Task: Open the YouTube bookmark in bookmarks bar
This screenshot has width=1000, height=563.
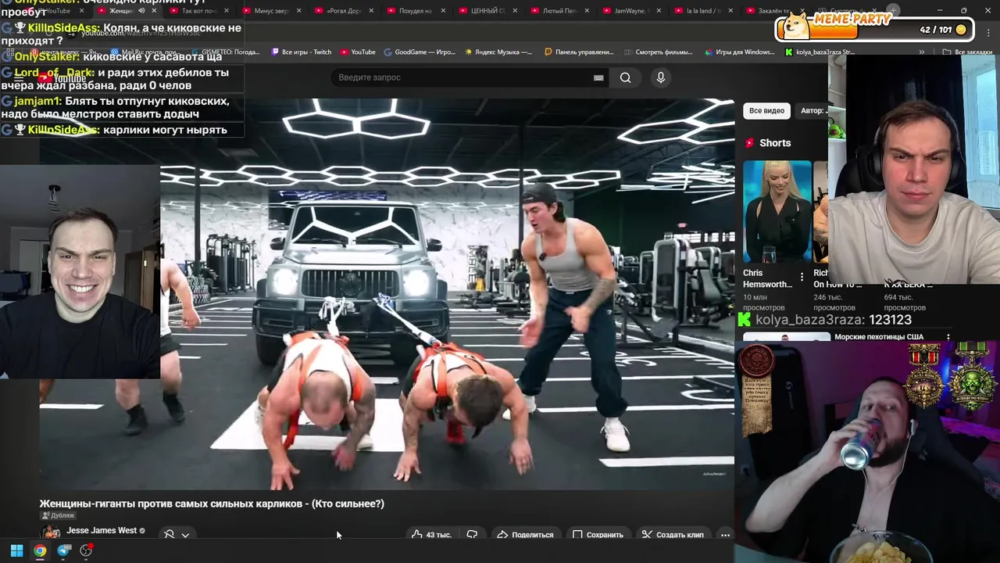Action: pos(357,52)
